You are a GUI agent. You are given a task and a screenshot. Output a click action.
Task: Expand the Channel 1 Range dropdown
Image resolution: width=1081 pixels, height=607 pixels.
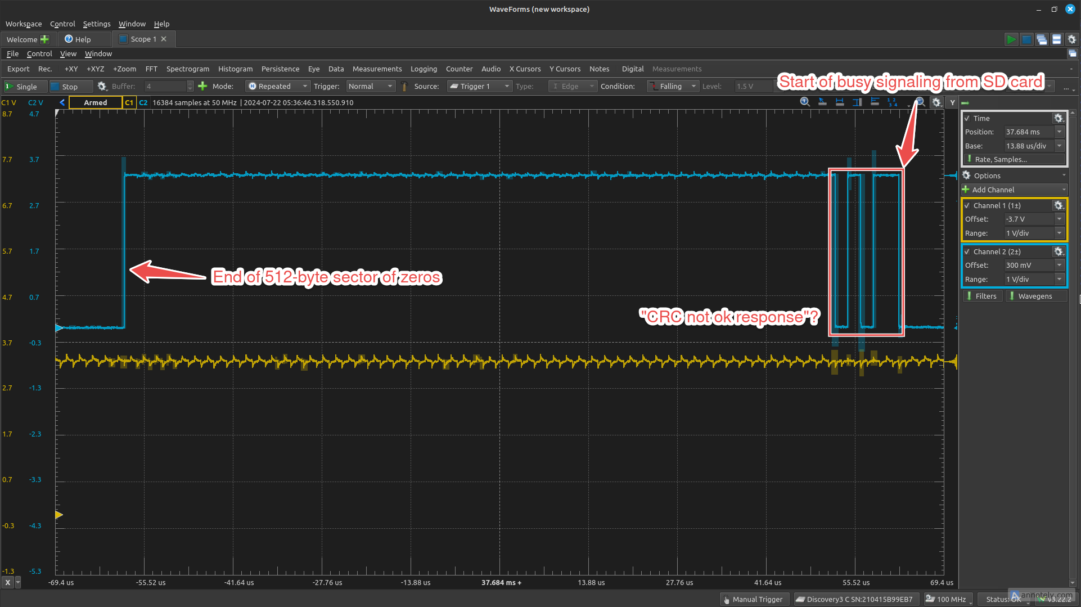(1060, 233)
